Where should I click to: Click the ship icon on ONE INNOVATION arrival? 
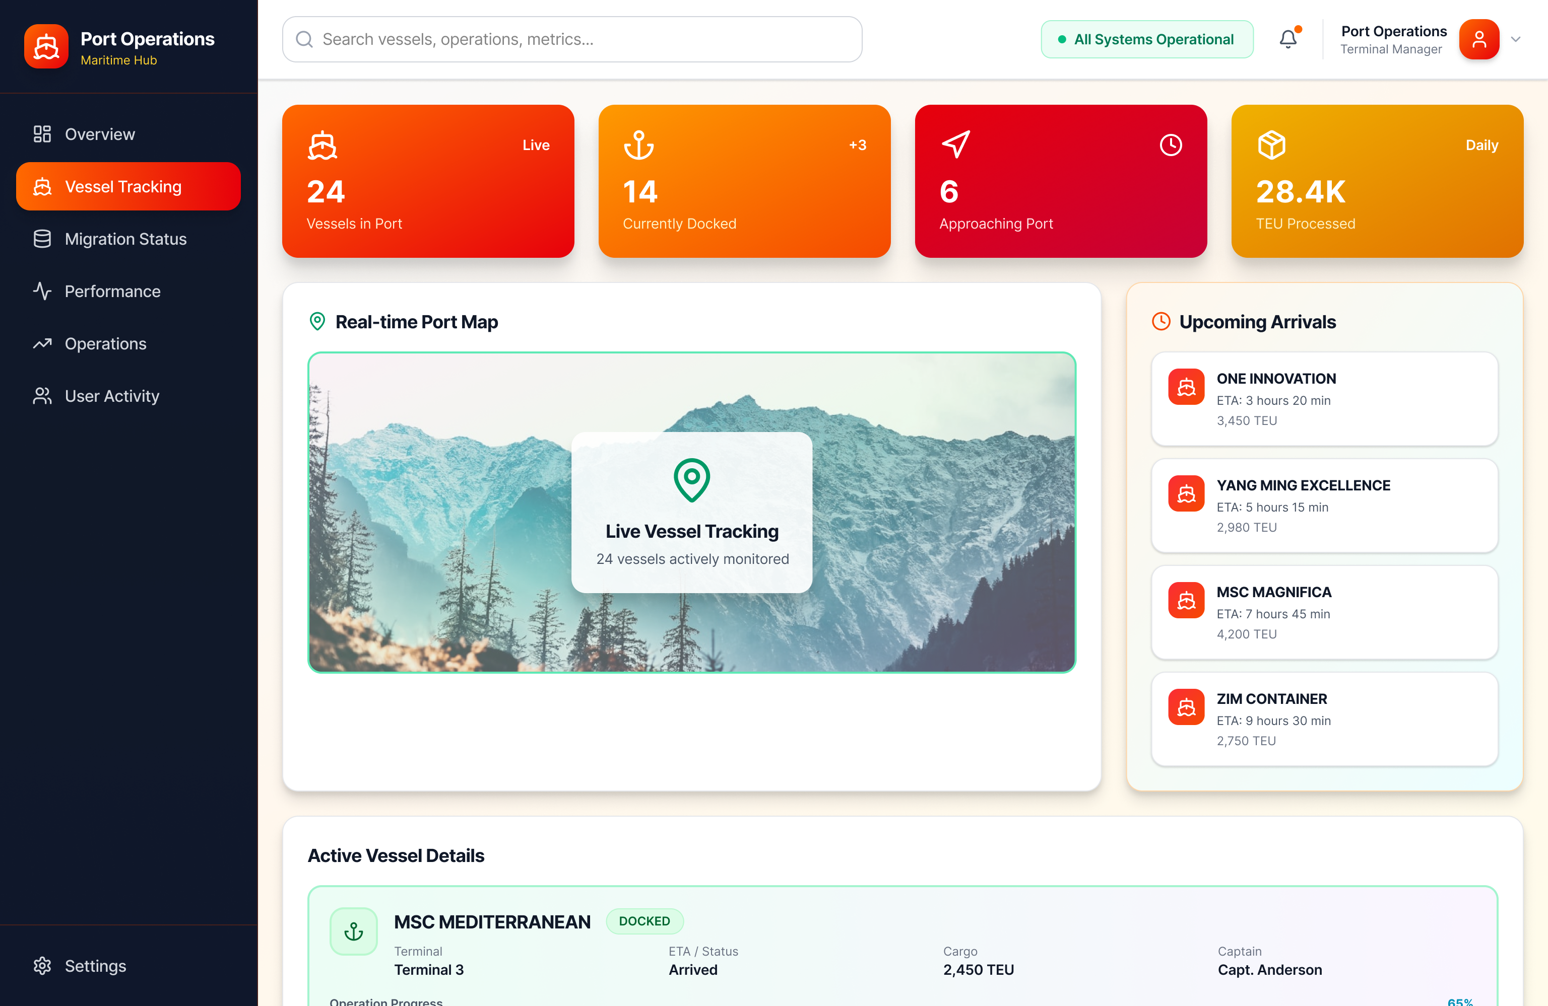click(x=1186, y=387)
